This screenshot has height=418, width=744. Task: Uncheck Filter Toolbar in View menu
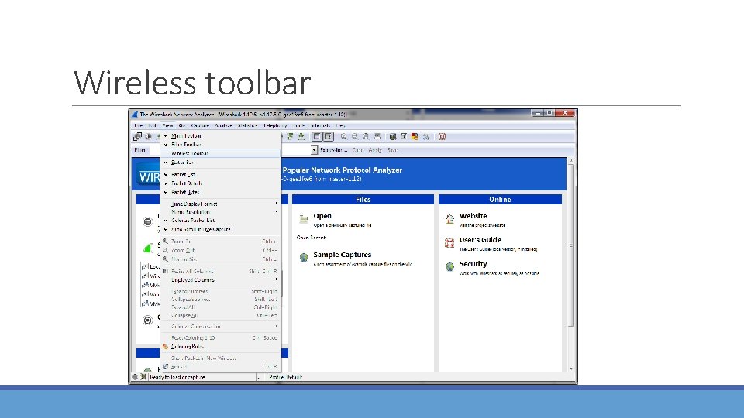click(x=220, y=144)
